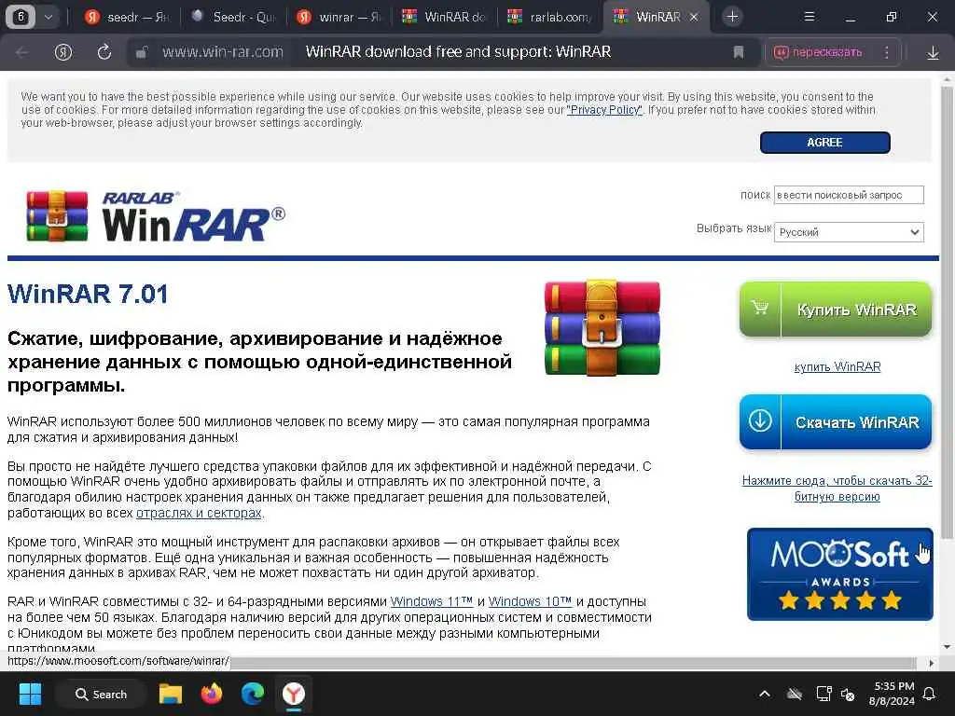Screen dimensions: 955x716
Task: Open the 32-bit version download link
Action: pos(837,489)
